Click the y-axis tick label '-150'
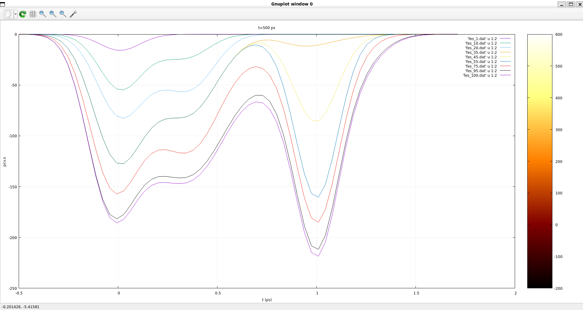 tap(13, 187)
